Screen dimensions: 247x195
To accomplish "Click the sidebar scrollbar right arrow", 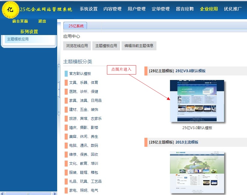I will (x=54, y=194).
